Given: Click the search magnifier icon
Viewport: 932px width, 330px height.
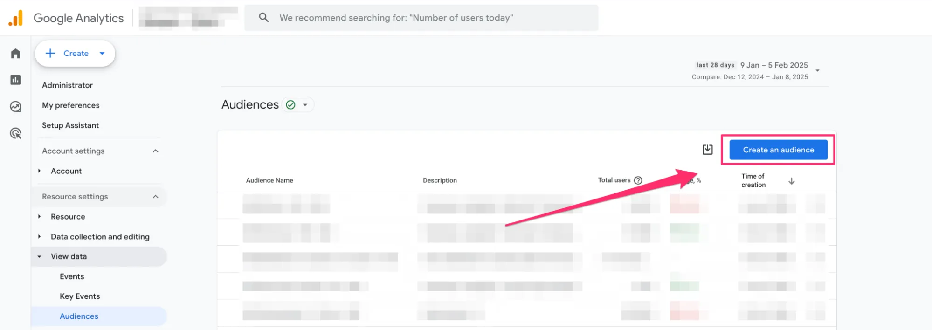Looking at the screenshot, I should click(x=264, y=18).
